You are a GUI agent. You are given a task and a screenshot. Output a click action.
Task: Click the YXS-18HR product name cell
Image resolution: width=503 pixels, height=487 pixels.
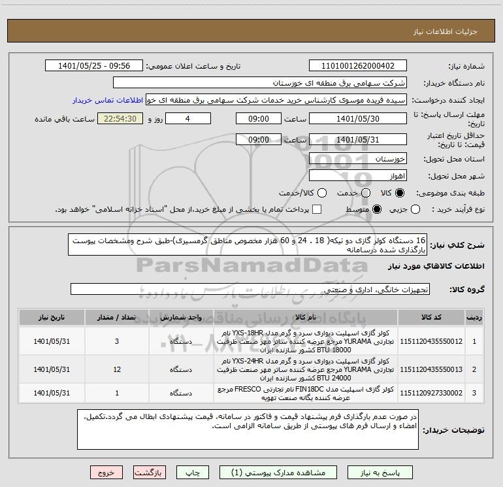306,341
